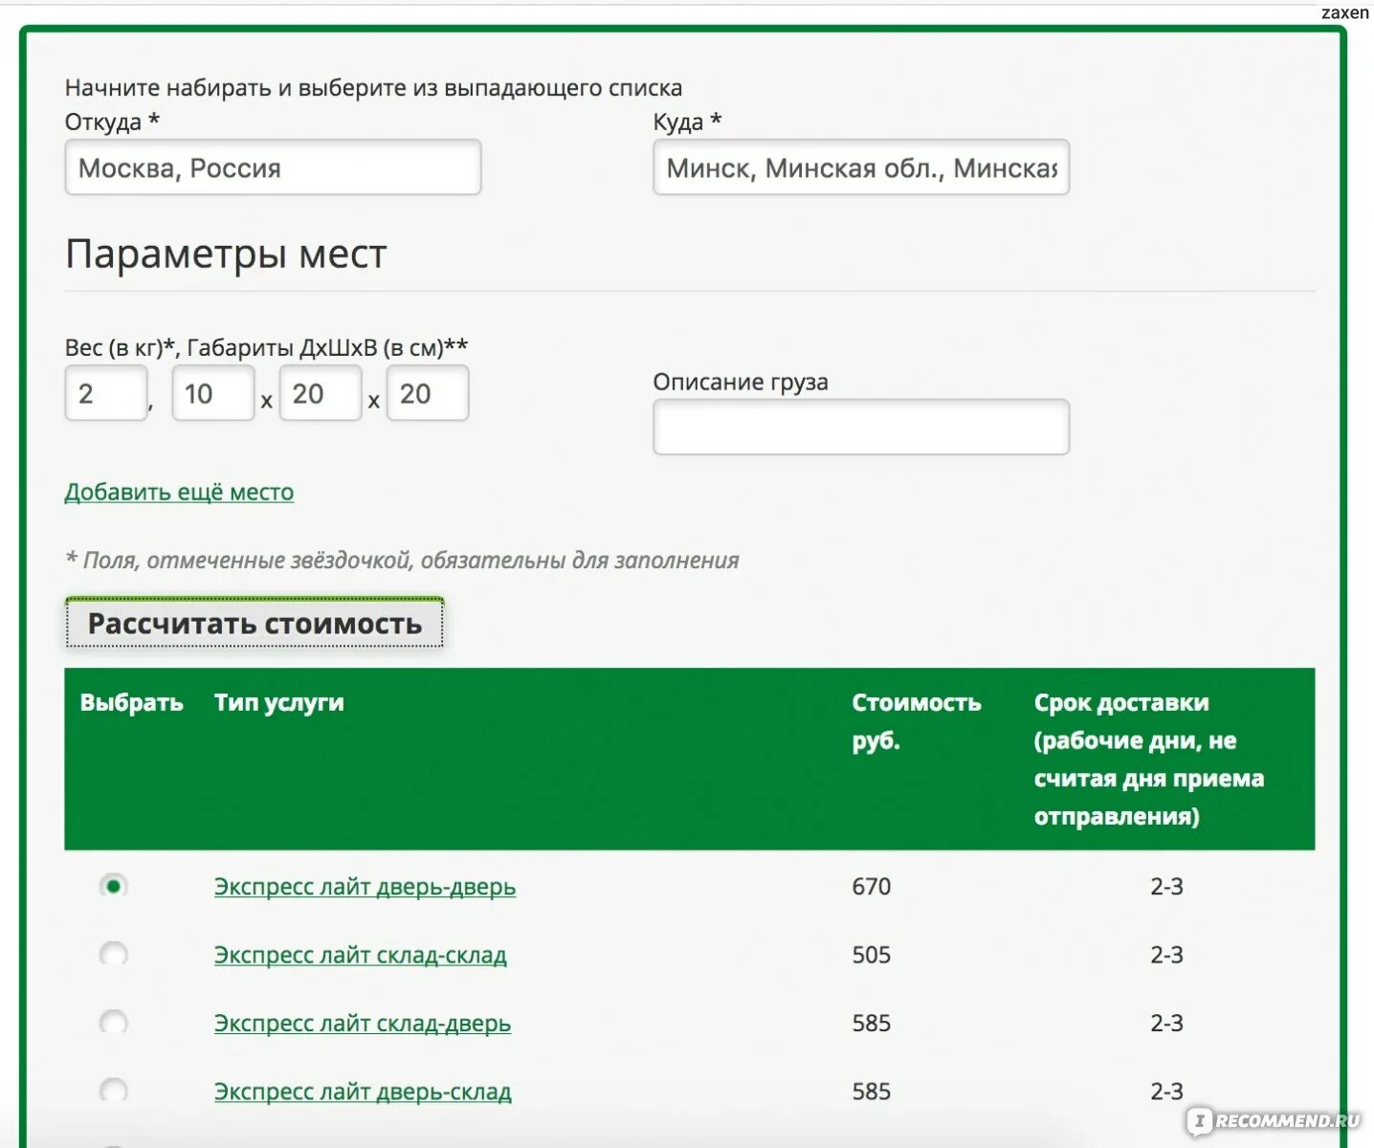
Task: Click the 'Тип услуги' column header
Action: pos(278,702)
